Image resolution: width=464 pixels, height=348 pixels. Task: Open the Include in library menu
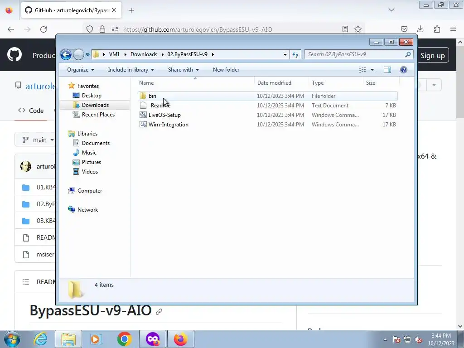131,70
